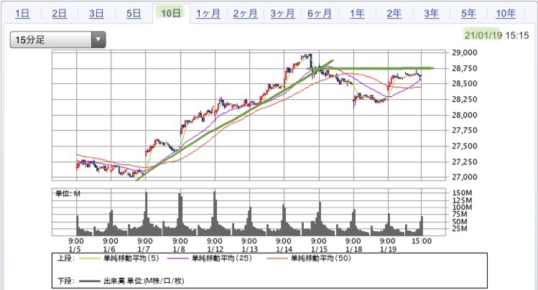Click the 単位: M label in volume chart
The width and height of the screenshot is (538, 290).
[68, 194]
